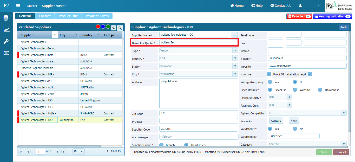Click the Gulf Bio Analytical logo
355x162 pixels.
pos(339,6)
